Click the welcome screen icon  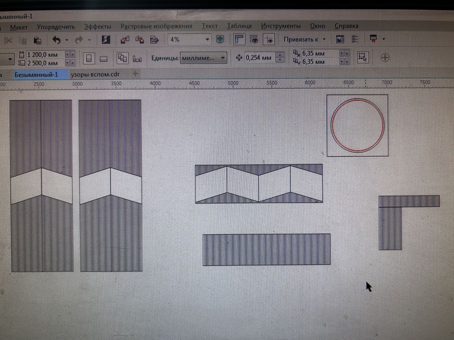[340, 39]
